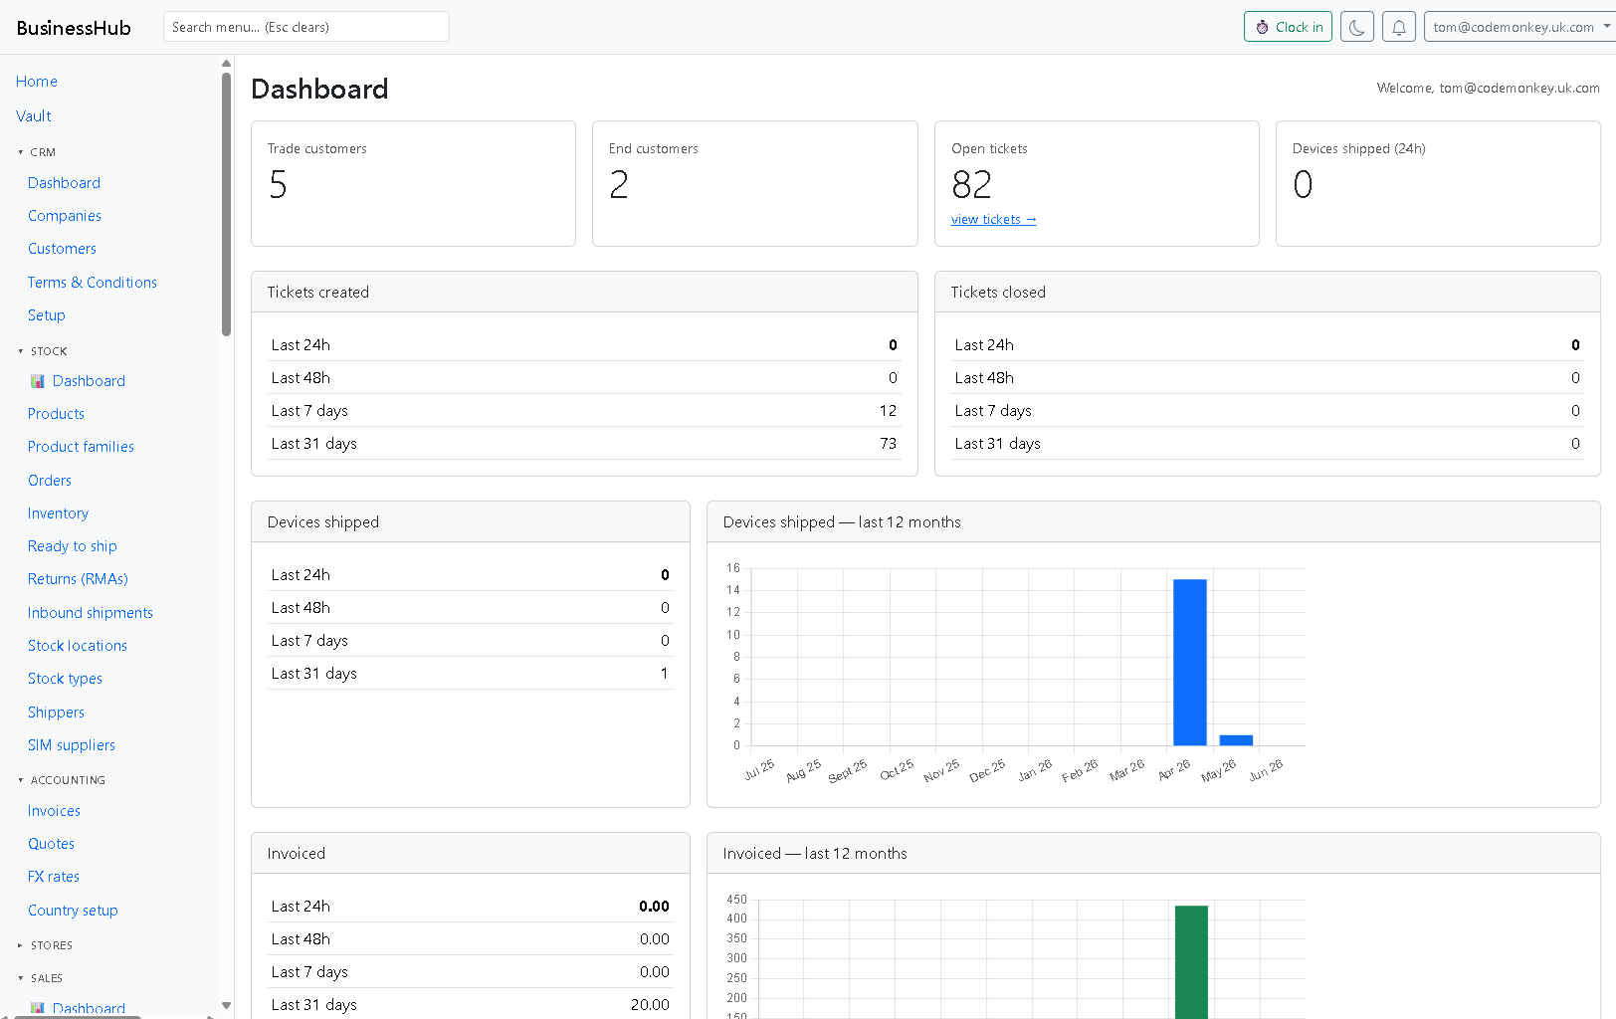
Task: Click sidebar scroll up arrow
Action: click(x=227, y=63)
